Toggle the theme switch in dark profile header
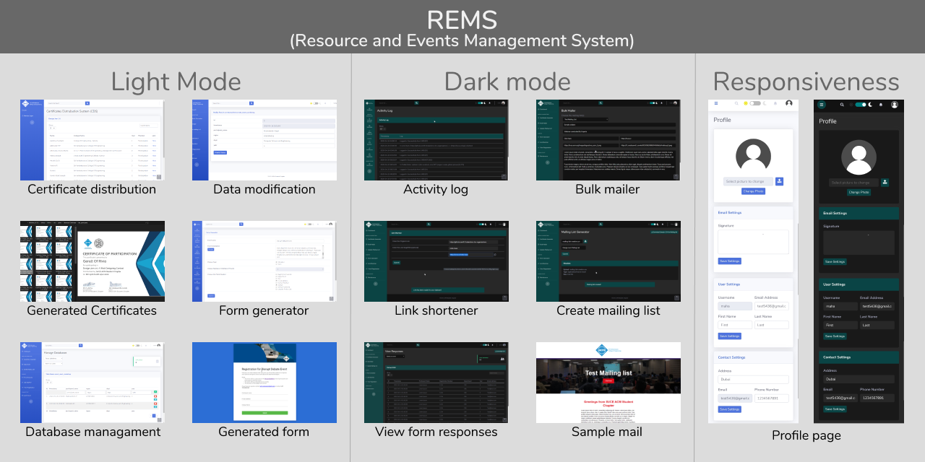The height and width of the screenshot is (462, 925). click(x=861, y=105)
